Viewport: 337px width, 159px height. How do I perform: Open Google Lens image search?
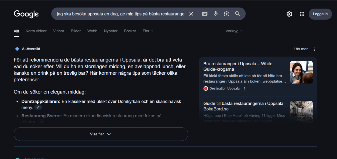pos(226,14)
